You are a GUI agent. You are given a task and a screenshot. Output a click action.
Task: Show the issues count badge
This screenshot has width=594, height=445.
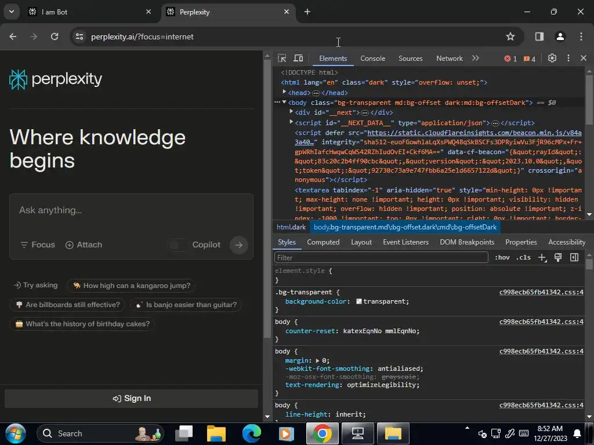click(x=530, y=59)
